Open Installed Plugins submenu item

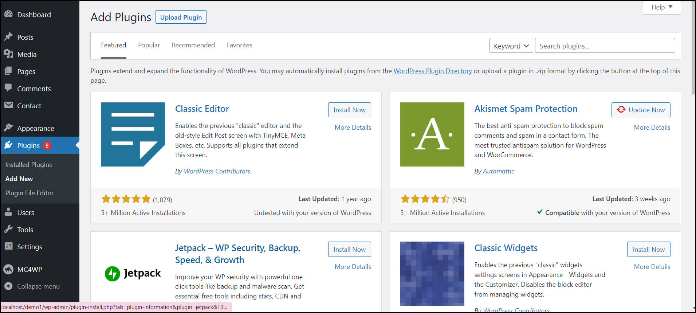[29, 165]
